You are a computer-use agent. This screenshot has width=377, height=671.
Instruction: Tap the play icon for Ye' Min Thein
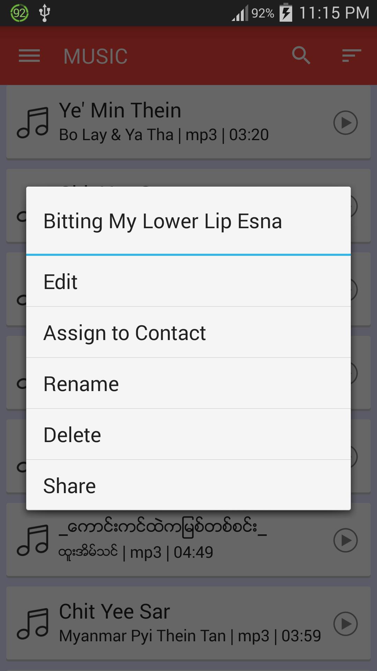346,123
